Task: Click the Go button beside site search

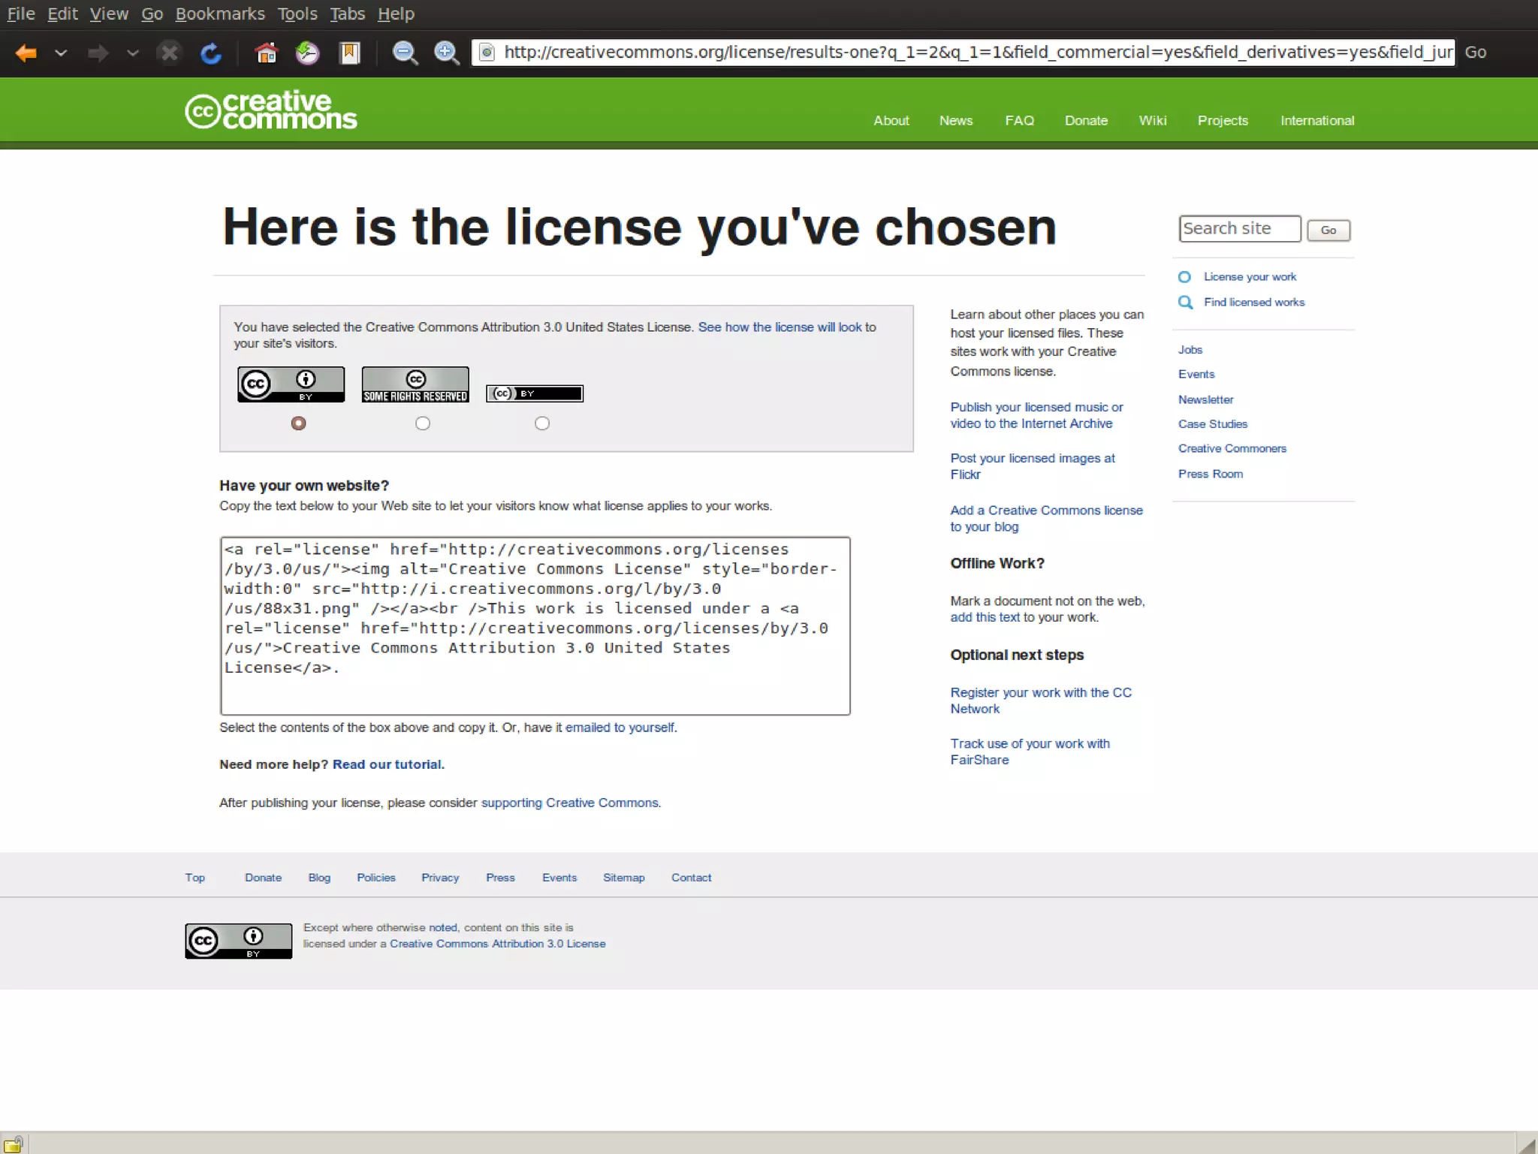Action: tap(1328, 230)
